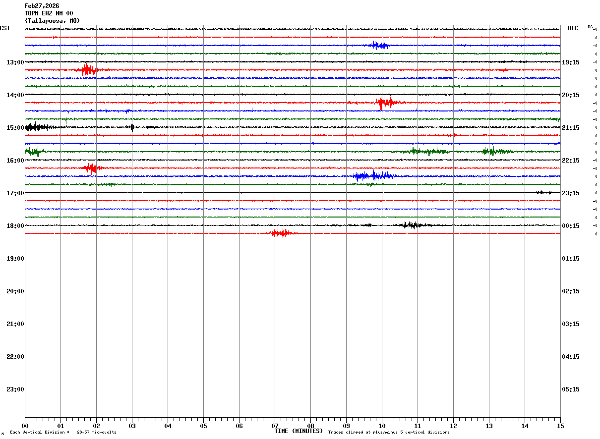Click the '12' minute tick label on bottom axis

pyautogui.click(x=453, y=426)
